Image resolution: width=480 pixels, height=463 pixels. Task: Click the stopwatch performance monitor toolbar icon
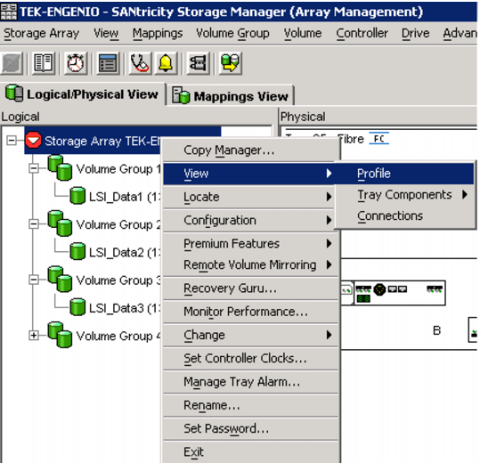point(76,63)
